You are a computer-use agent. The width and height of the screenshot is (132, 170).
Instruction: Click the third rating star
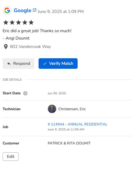[18, 22]
